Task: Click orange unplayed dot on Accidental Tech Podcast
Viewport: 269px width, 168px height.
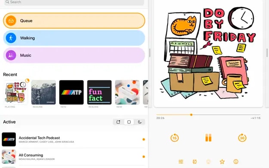Action: pos(144,139)
